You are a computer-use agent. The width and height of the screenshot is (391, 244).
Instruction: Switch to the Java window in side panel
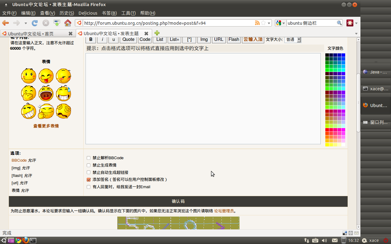pos(376,72)
